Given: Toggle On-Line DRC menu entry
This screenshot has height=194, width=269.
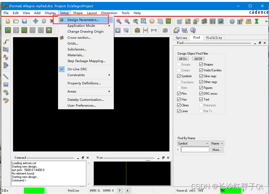Looking at the screenshot, I should pos(86,69).
